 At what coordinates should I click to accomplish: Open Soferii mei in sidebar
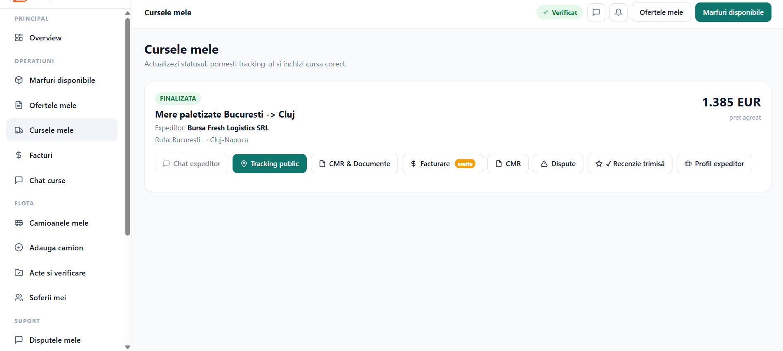[x=62, y=297]
